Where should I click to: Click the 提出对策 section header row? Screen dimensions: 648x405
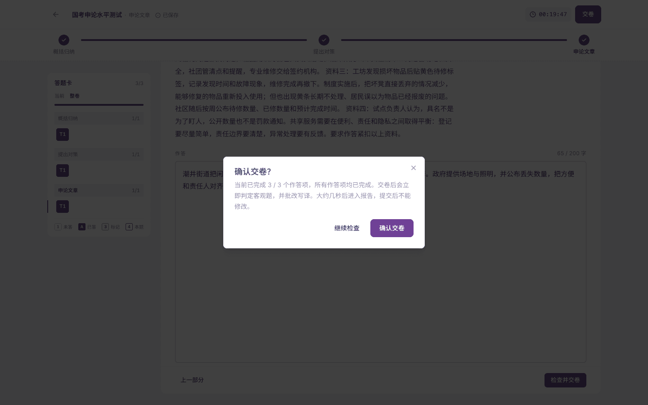tap(99, 154)
